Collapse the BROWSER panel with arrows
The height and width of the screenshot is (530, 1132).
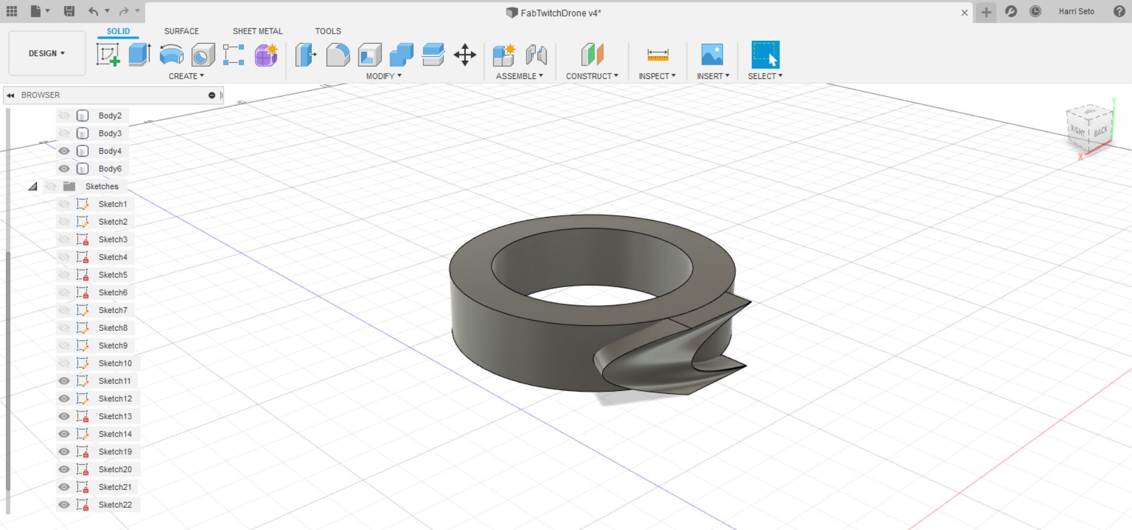(x=11, y=95)
